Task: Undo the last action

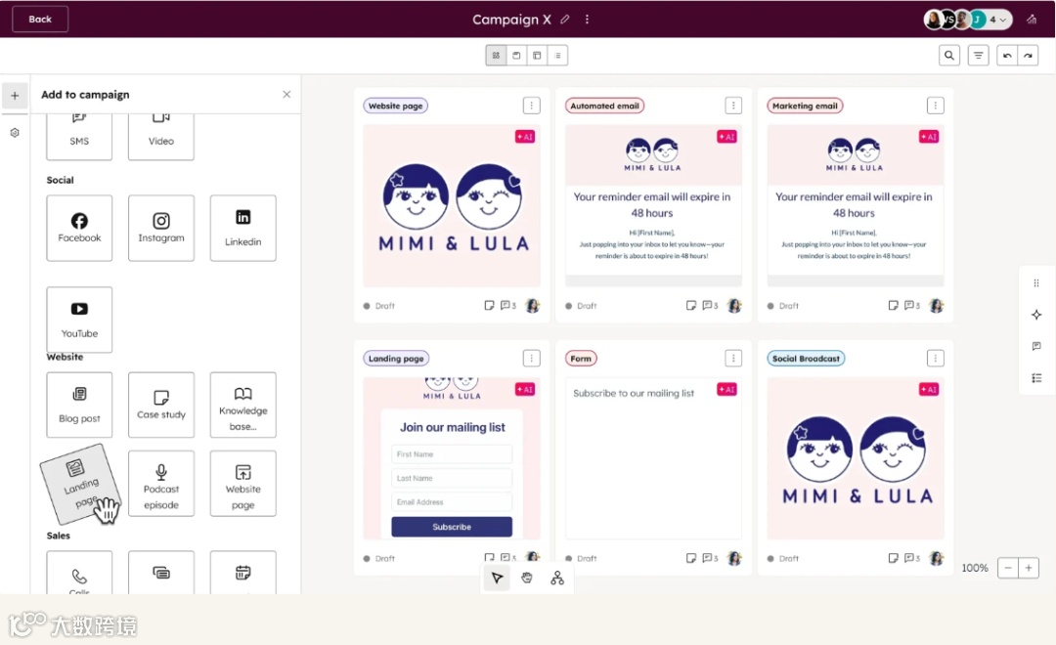Action: [1007, 55]
